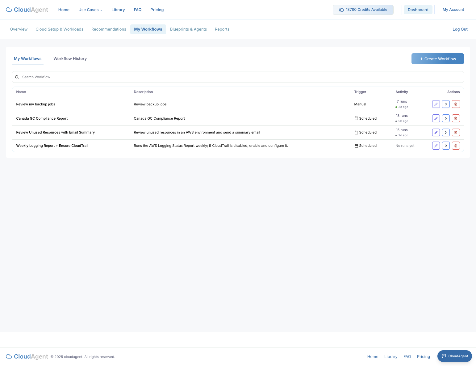The width and height of the screenshot is (476, 366).
Task: Click the Create Workflow button
Action: pos(437,59)
